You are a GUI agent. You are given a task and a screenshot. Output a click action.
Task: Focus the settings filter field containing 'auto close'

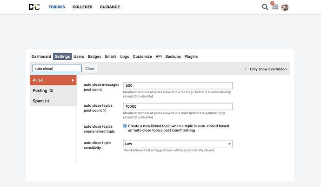(x=57, y=69)
